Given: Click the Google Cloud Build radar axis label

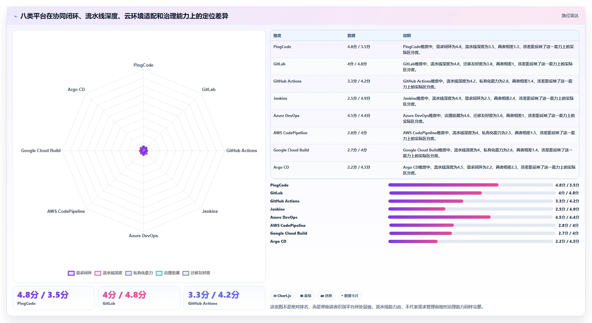Looking at the screenshot, I should click(x=41, y=150).
